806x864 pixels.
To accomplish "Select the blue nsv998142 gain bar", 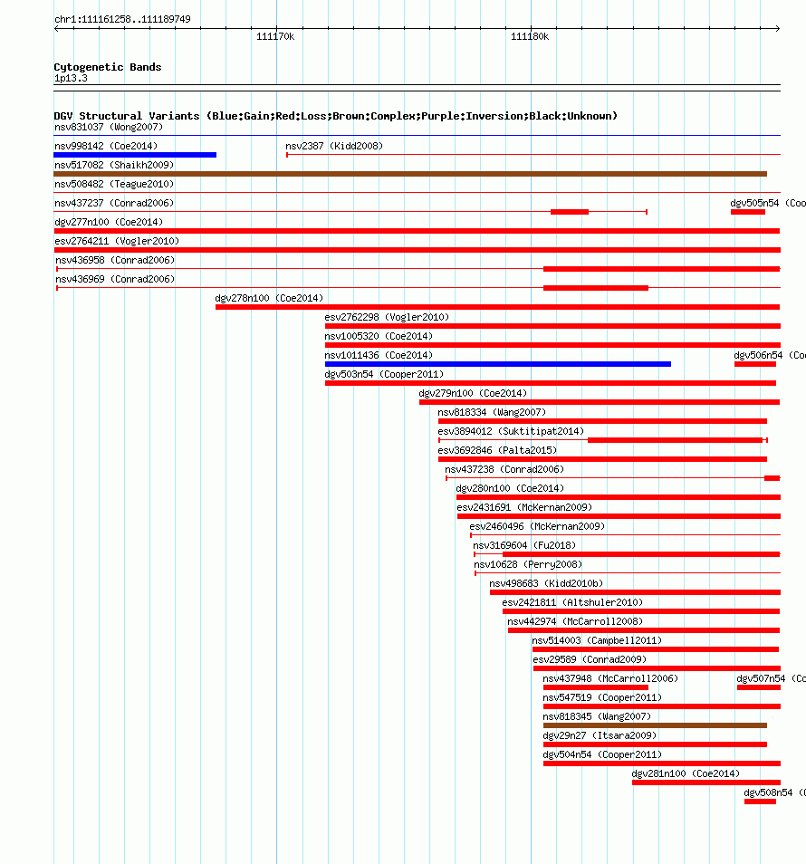I will click(135, 155).
